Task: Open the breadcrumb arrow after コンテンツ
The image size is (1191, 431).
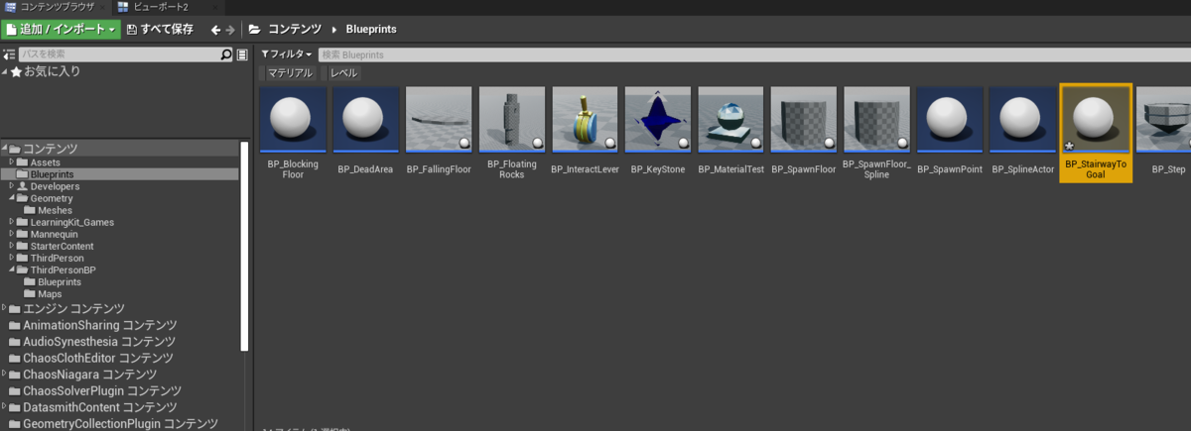Action: [x=334, y=30]
